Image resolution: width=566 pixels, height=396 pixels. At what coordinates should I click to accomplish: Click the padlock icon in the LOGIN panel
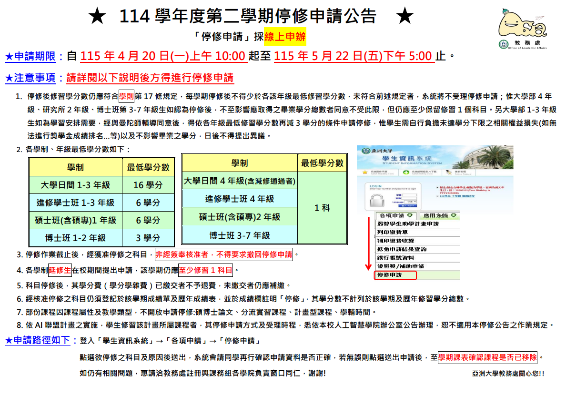(378, 200)
